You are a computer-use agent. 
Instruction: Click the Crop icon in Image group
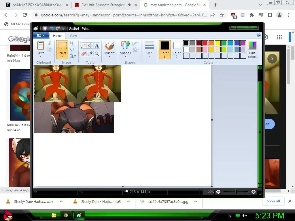(72, 43)
